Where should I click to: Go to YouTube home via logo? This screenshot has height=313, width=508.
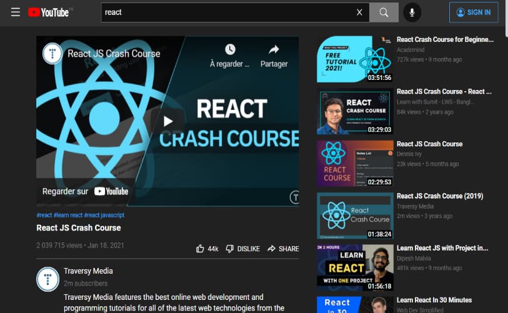click(x=49, y=12)
